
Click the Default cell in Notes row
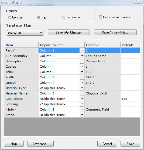coord(130,115)
